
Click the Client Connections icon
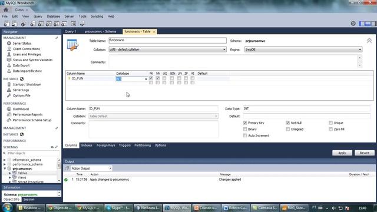9,49
